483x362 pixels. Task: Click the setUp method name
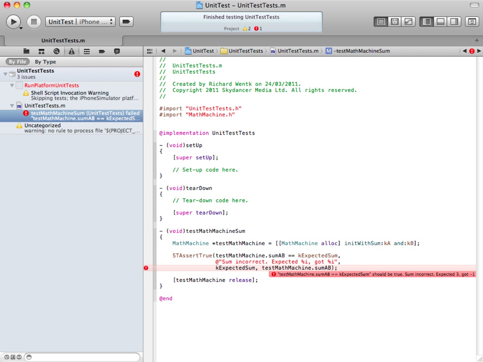pyautogui.click(x=194, y=145)
